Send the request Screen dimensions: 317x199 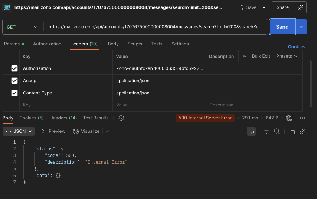click(282, 27)
